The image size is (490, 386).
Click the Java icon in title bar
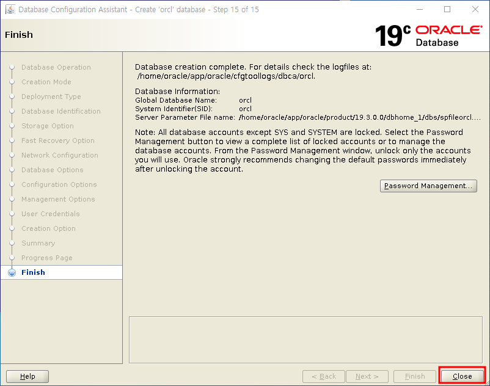[x=10, y=9]
